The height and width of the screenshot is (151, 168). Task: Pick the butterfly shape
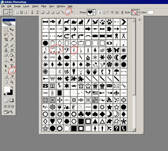[116, 50]
